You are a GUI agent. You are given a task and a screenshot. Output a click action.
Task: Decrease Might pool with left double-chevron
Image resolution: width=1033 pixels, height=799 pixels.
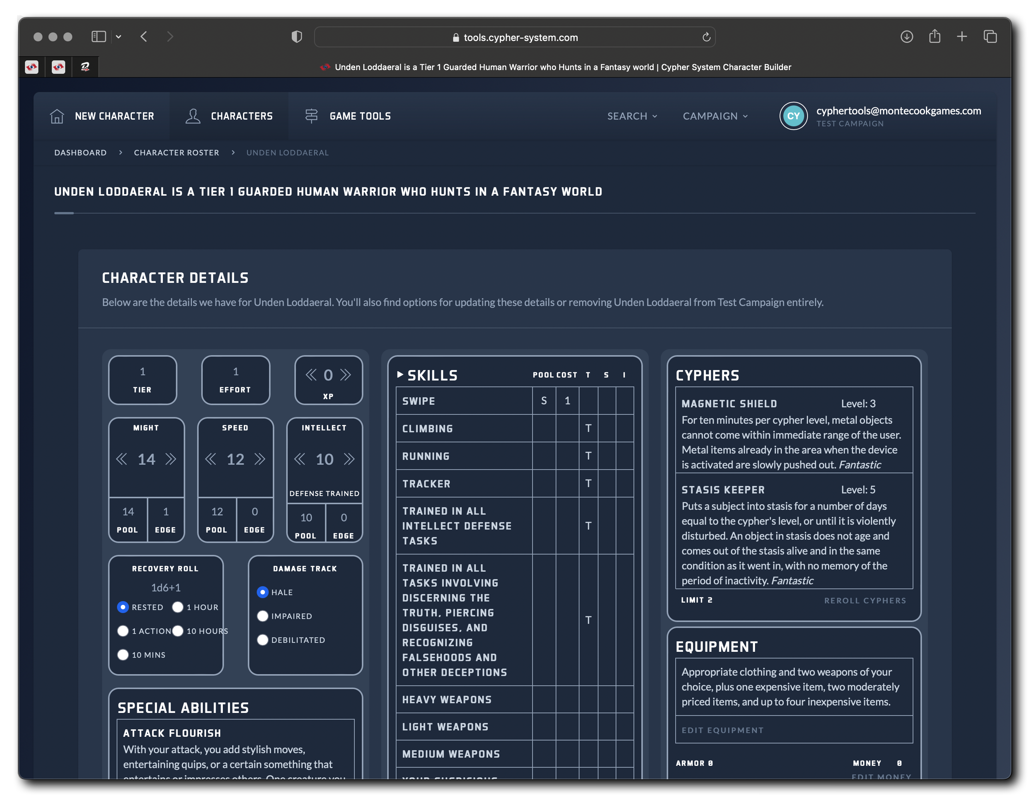coord(121,459)
